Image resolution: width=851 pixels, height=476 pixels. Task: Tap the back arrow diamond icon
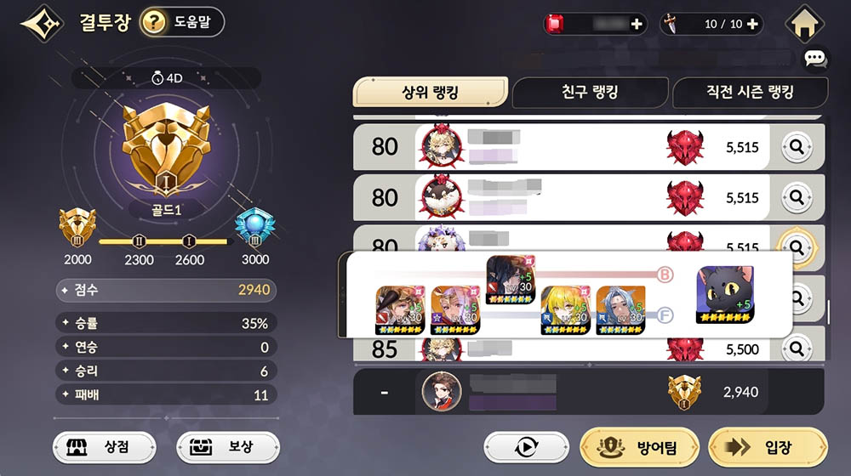[x=41, y=23]
